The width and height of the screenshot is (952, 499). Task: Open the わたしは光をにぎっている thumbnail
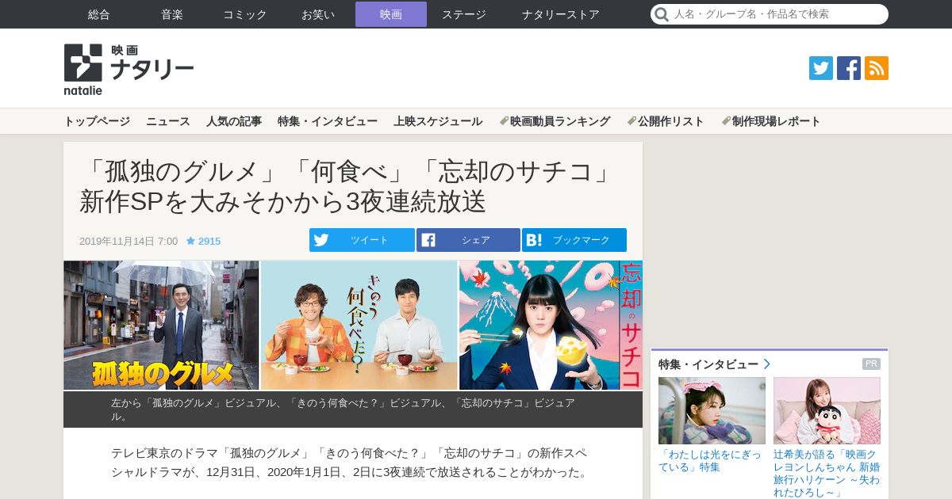click(x=712, y=410)
